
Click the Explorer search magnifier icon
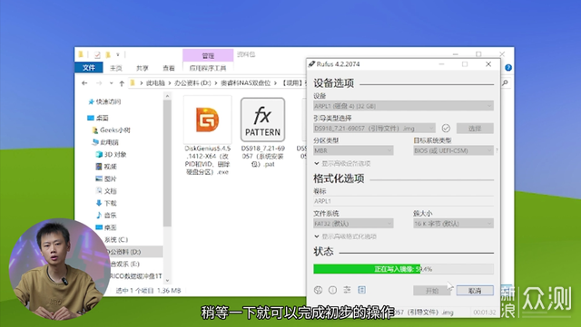(505, 83)
